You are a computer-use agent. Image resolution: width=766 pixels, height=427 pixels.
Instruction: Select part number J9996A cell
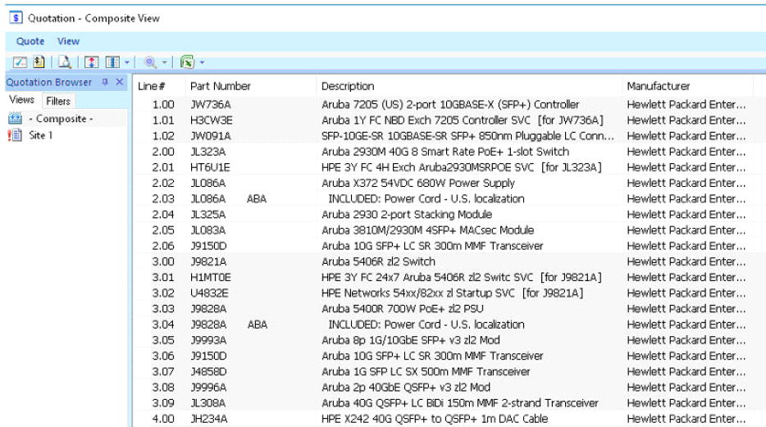[208, 388]
